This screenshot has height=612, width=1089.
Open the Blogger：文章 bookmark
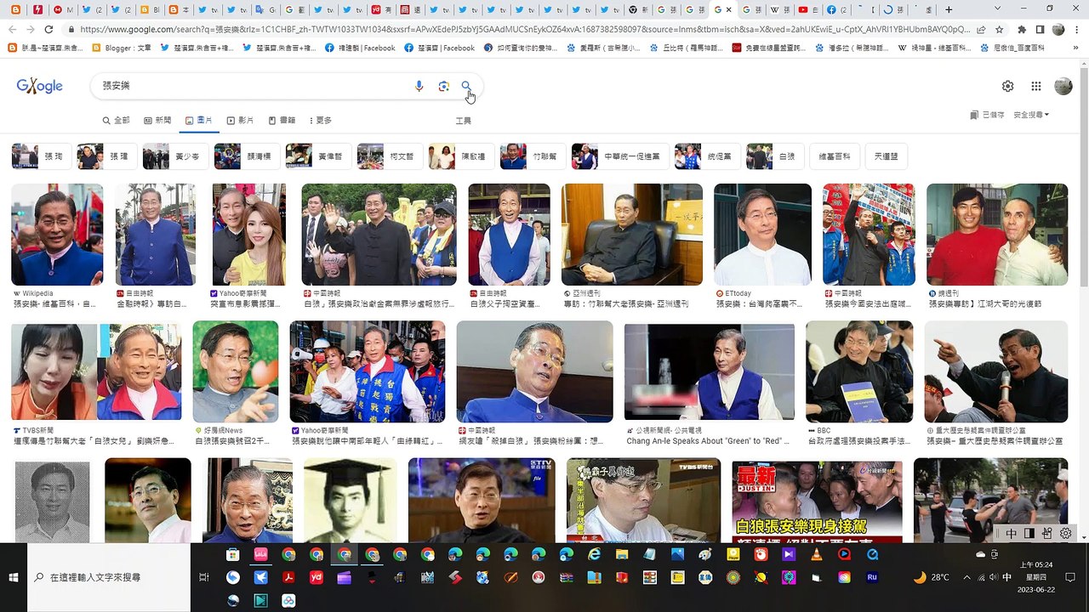tap(122, 48)
